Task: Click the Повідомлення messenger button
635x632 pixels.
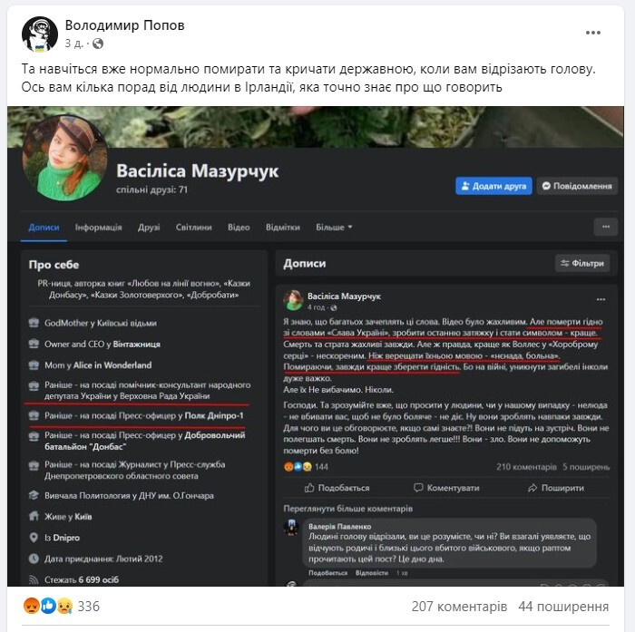Action: coord(577,186)
